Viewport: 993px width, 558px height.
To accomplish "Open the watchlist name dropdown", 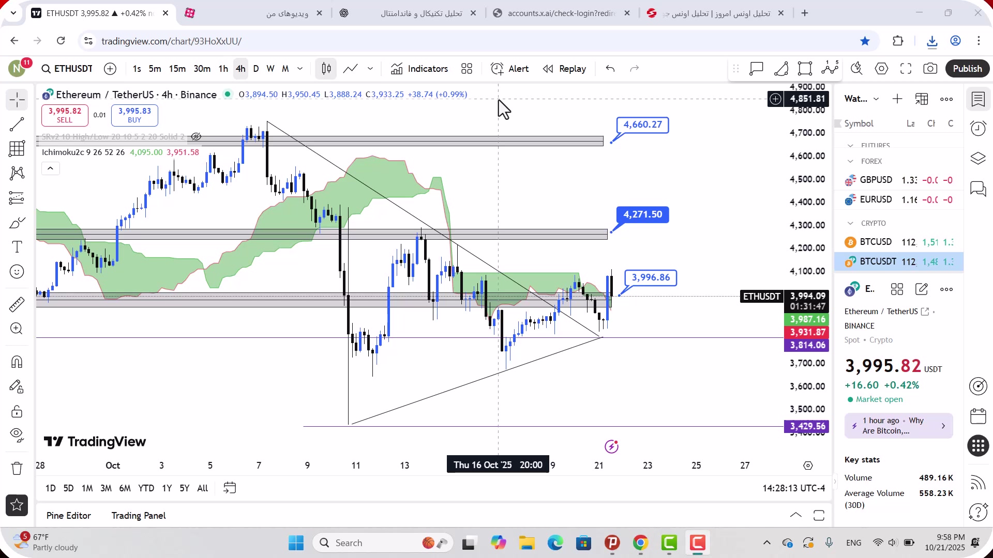I will [x=861, y=99].
